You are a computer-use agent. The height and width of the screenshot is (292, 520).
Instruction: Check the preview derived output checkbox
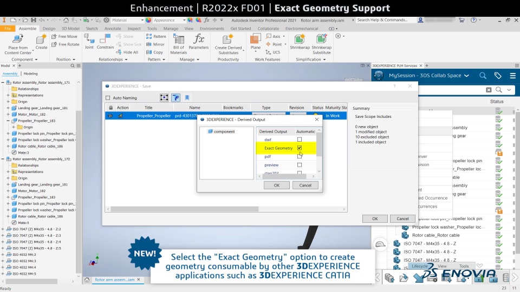pyautogui.click(x=300, y=165)
